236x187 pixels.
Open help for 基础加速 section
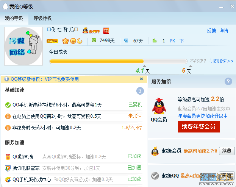click(140, 91)
